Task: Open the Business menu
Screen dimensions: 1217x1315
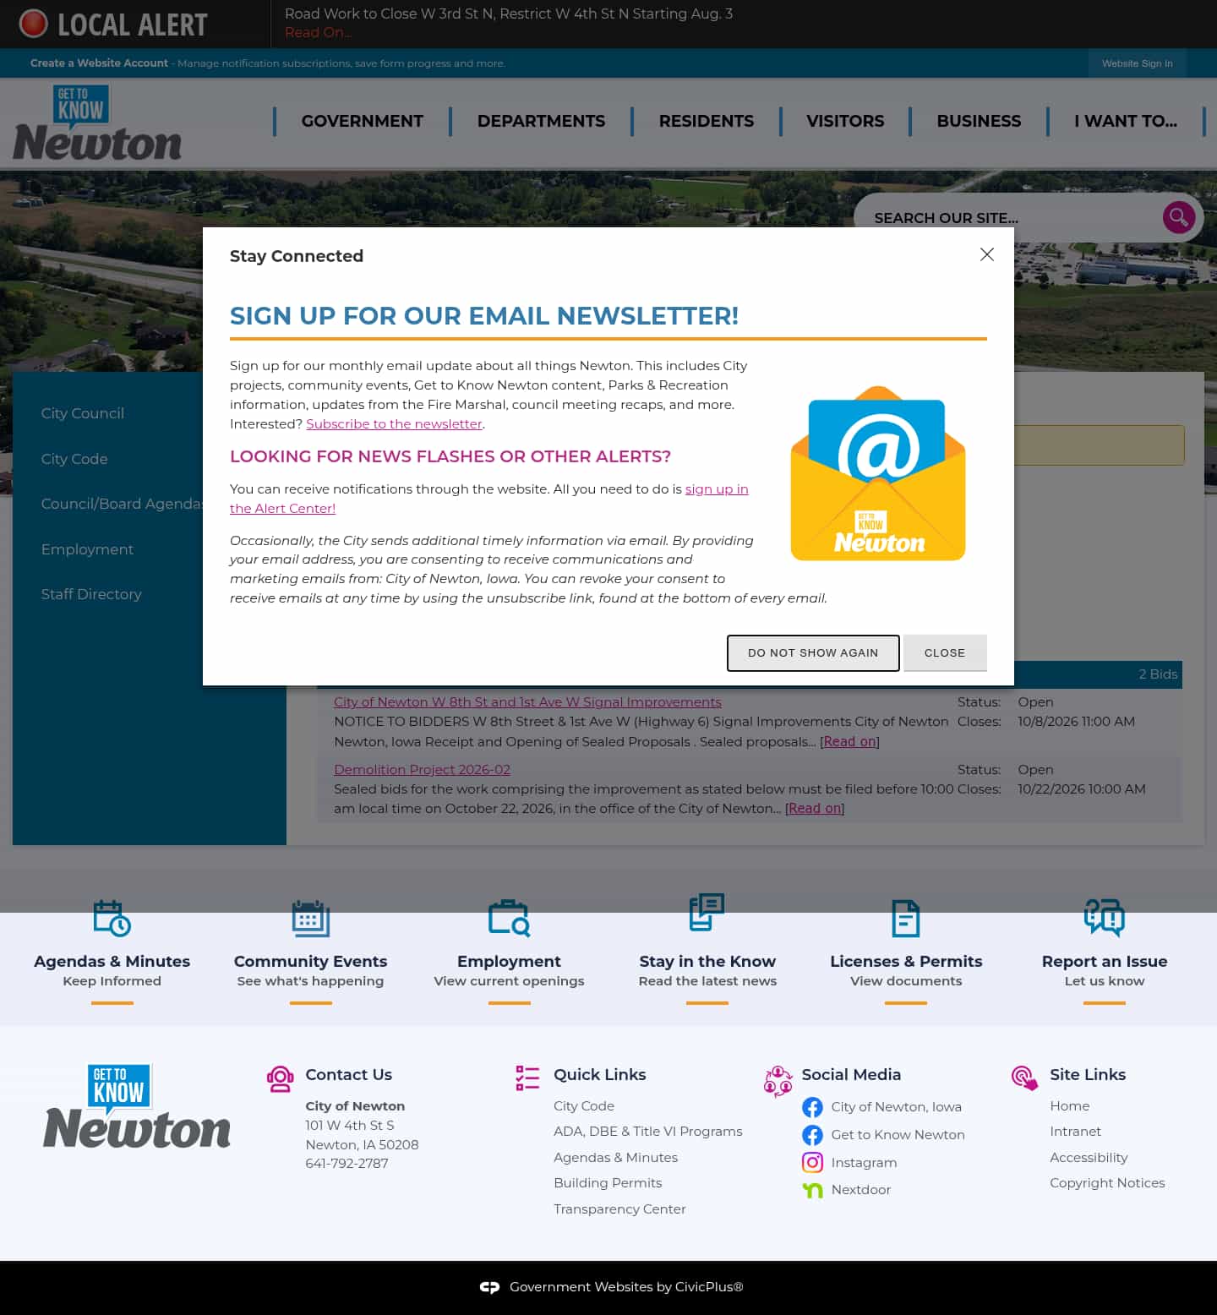Action: point(979,121)
